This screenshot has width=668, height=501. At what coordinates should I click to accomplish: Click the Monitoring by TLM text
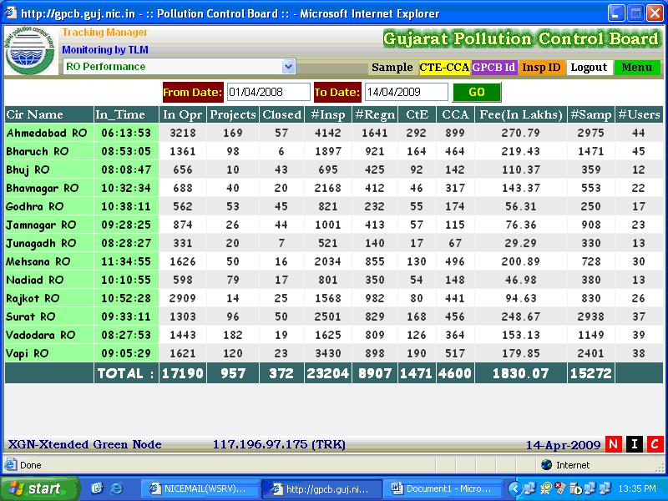pos(105,50)
